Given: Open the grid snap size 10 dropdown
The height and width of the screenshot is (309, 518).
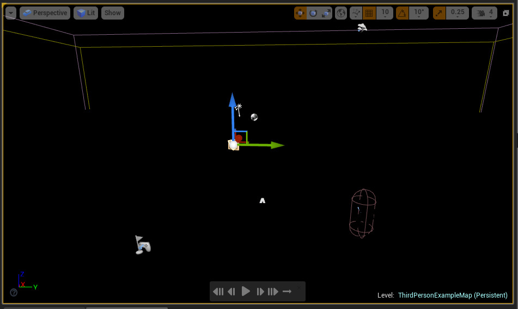Looking at the screenshot, I should (385, 13).
